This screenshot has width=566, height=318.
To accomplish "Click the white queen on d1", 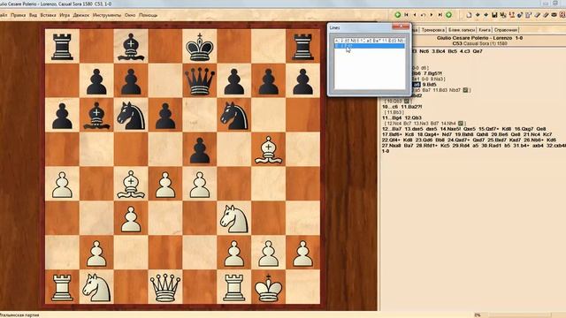I will click(165, 287).
